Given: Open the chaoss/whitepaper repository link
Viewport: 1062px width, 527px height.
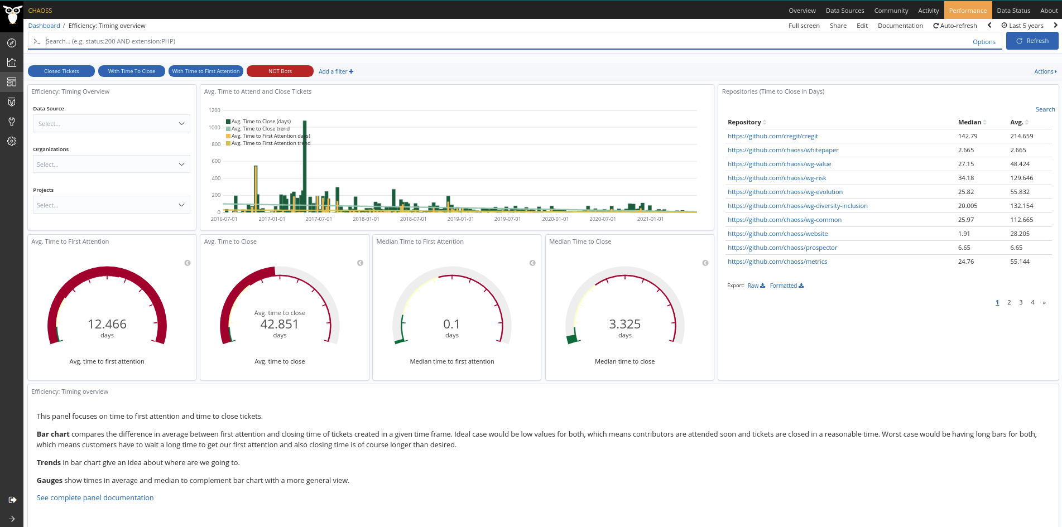Looking at the screenshot, I should pyautogui.click(x=782, y=150).
